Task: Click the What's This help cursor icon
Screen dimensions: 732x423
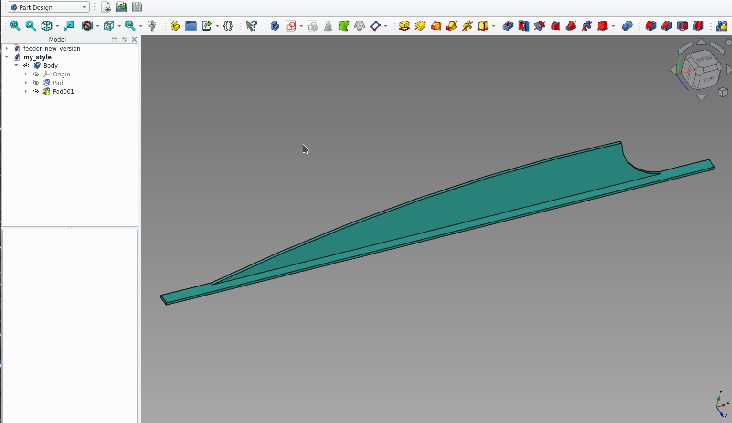Action: (x=251, y=26)
